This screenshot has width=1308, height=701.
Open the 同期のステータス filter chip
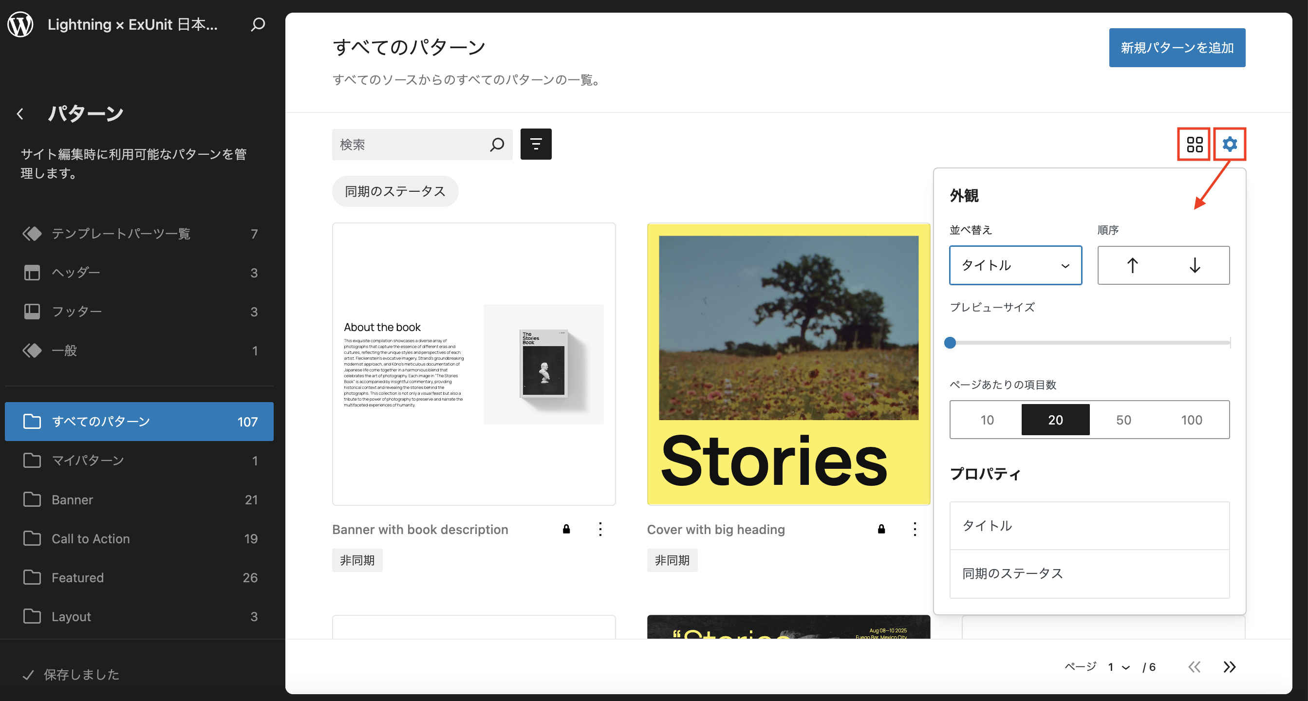pos(395,191)
